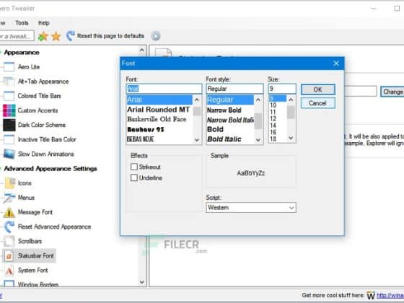Click the Aero Lite icon in sidebar
The image size is (404, 303).
click(9, 67)
